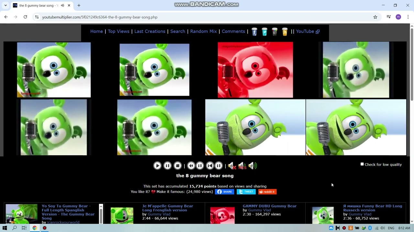Click the red GAMMY DUBU thumbnail
The width and height of the screenshot is (414, 232).
click(222, 215)
